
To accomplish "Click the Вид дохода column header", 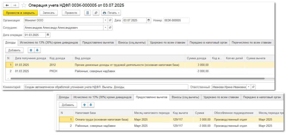I will pos(129,58).
